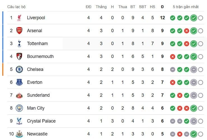Click the Thắng column header
This screenshot has width=207, height=140.
click(x=101, y=7)
